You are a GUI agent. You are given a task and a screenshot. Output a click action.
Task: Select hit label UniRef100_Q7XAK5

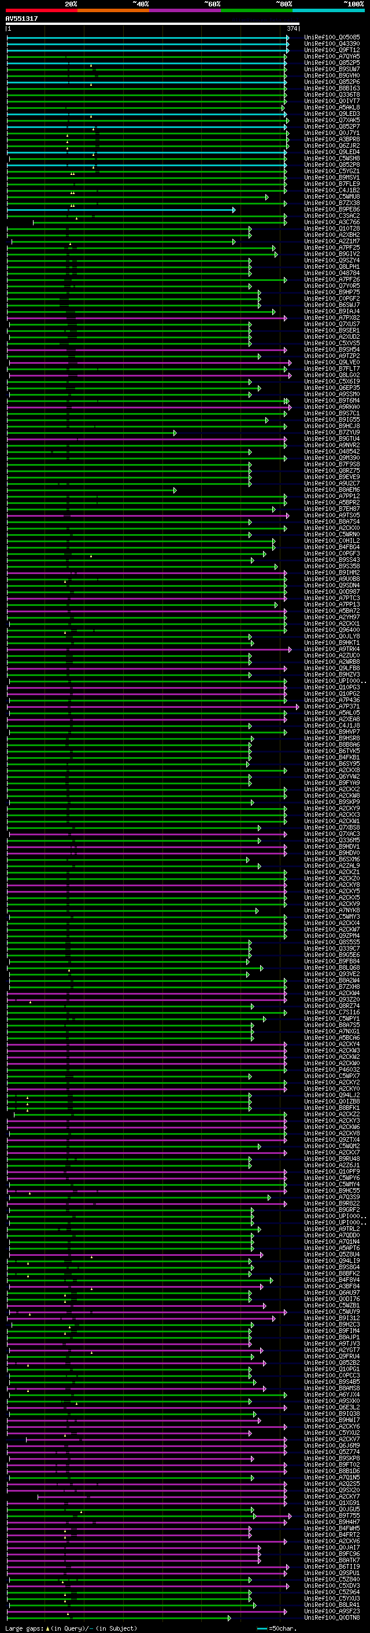(x=331, y=120)
